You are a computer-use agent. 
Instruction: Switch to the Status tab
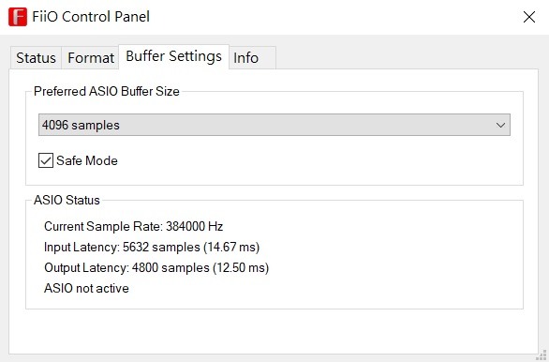point(36,58)
